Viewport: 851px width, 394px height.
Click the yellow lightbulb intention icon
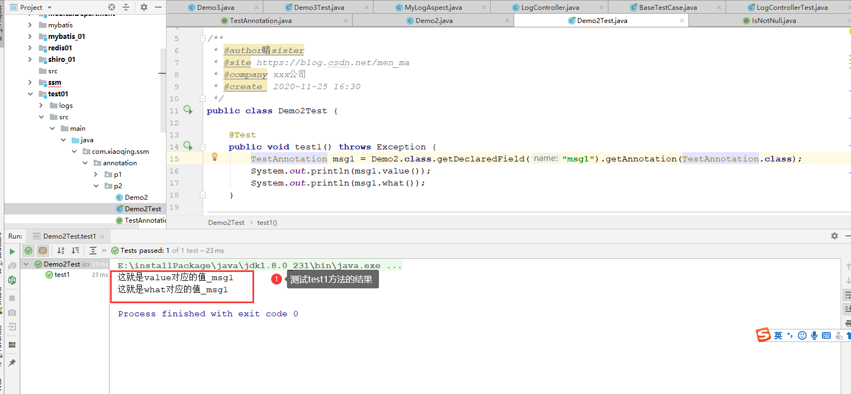[x=215, y=157]
